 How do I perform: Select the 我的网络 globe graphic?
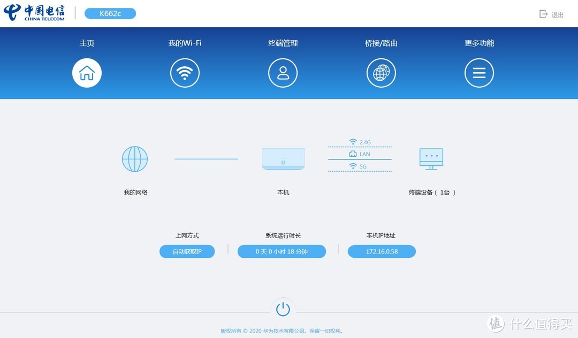tap(135, 158)
